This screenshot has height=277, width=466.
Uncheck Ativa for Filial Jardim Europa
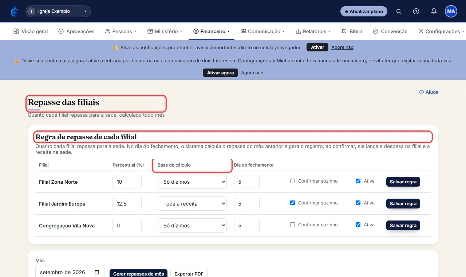click(358, 203)
